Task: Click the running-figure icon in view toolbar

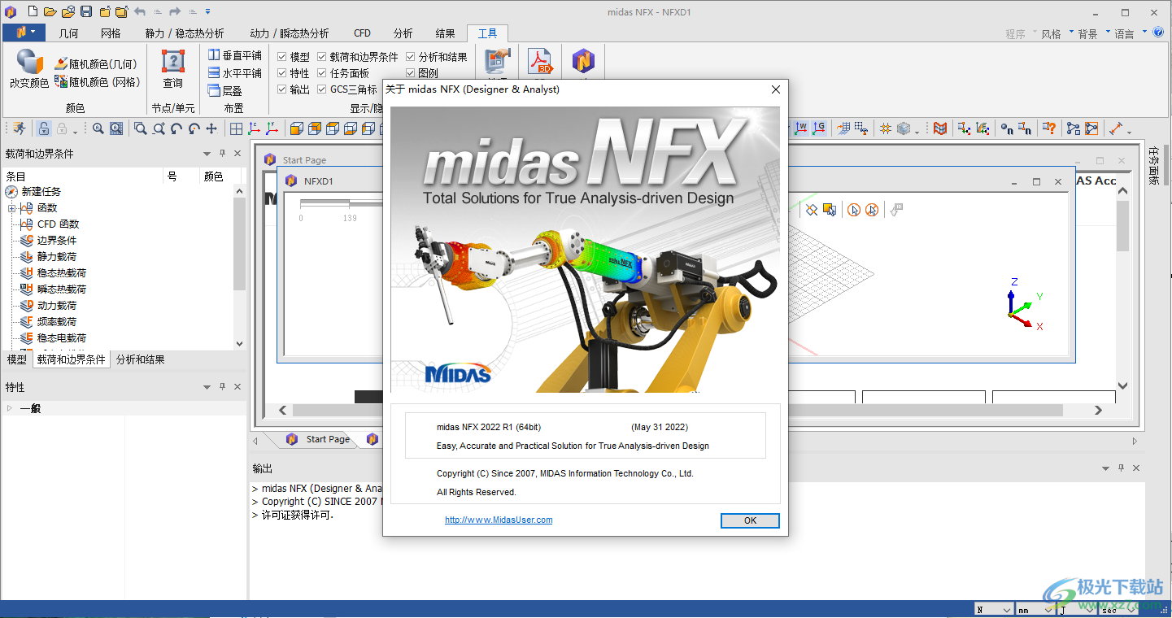Action: [x=18, y=128]
